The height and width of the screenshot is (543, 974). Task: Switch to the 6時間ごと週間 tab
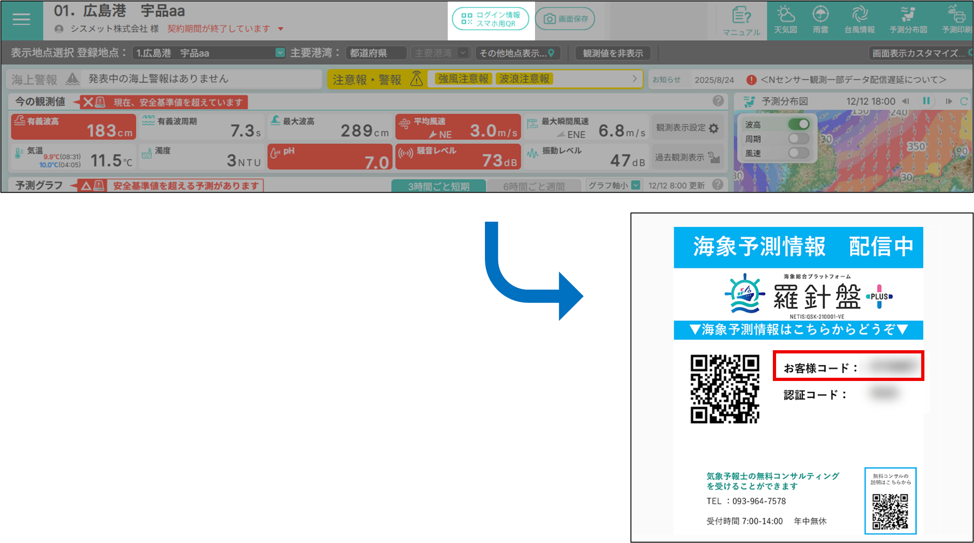coord(534,186)
